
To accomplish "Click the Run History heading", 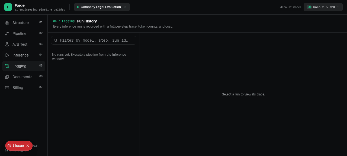I will [87, 21].
